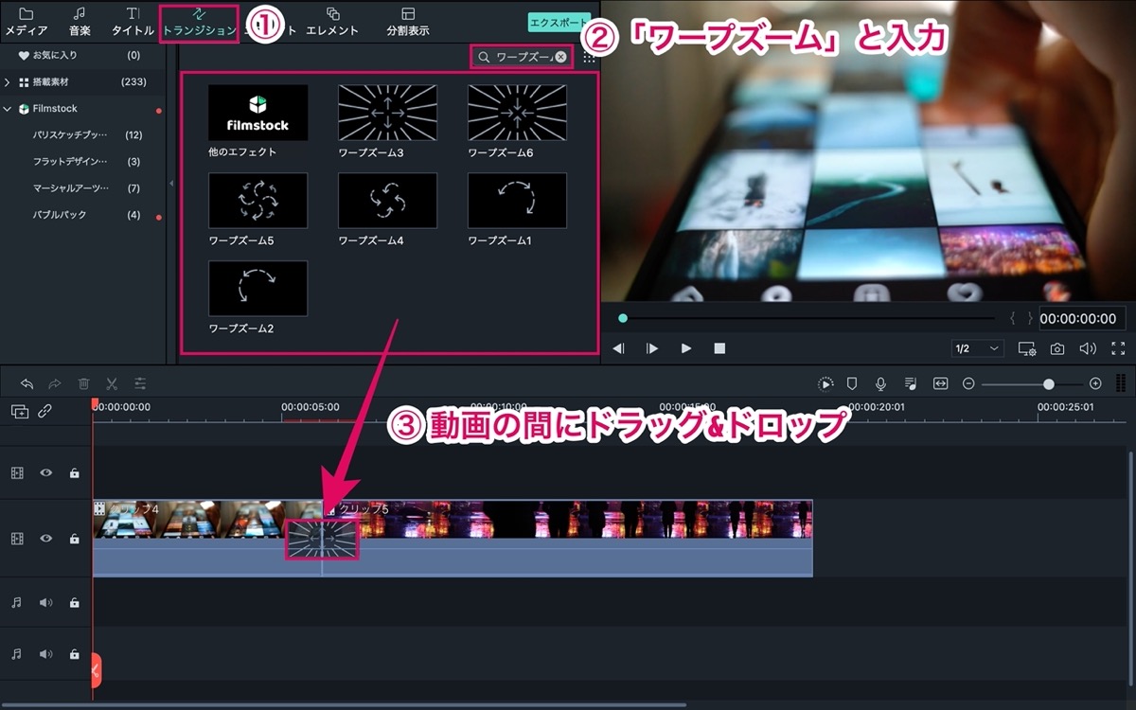Lock the lower audio track

click(74, 654)
